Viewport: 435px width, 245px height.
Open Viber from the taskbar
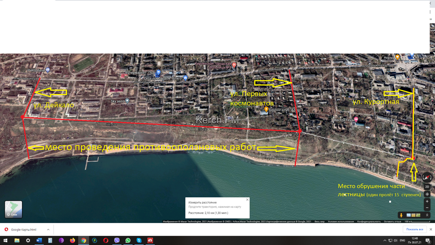tap(117, 240)
